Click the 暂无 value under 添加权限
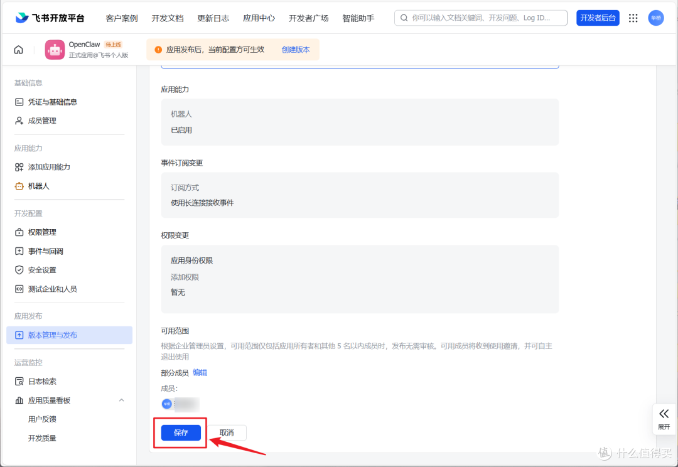 point(178,293)
